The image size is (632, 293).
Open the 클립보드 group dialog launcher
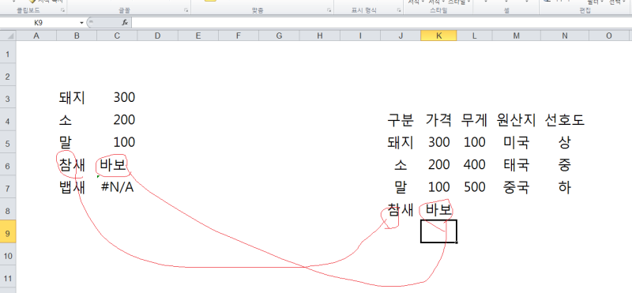coord(62,10)
